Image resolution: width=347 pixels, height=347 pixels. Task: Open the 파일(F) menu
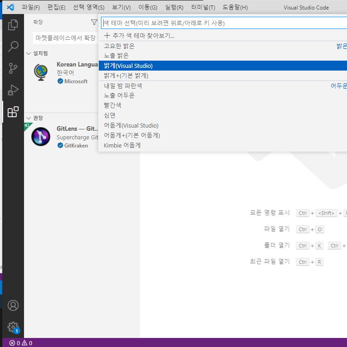31,8
